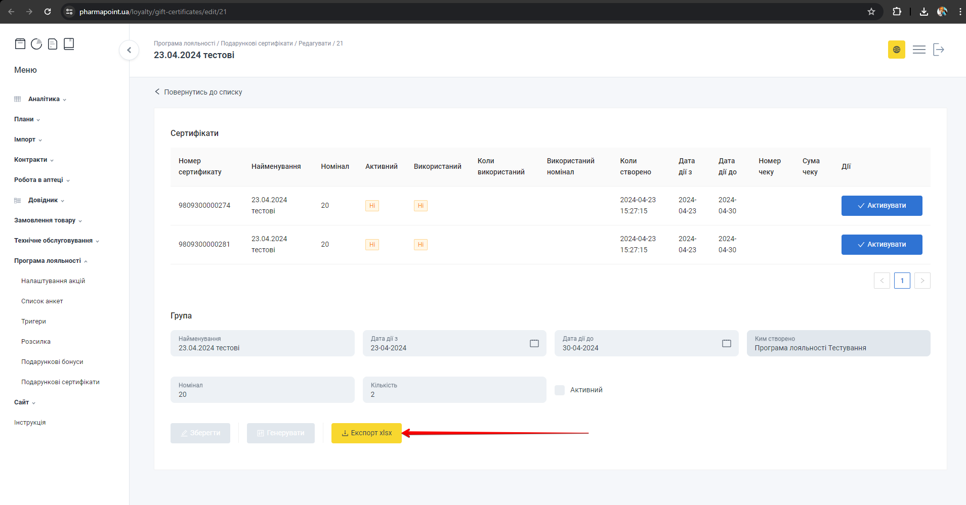
Task: Expand the Аналітика section in sidebar
Action: click(x=45, y=99)
